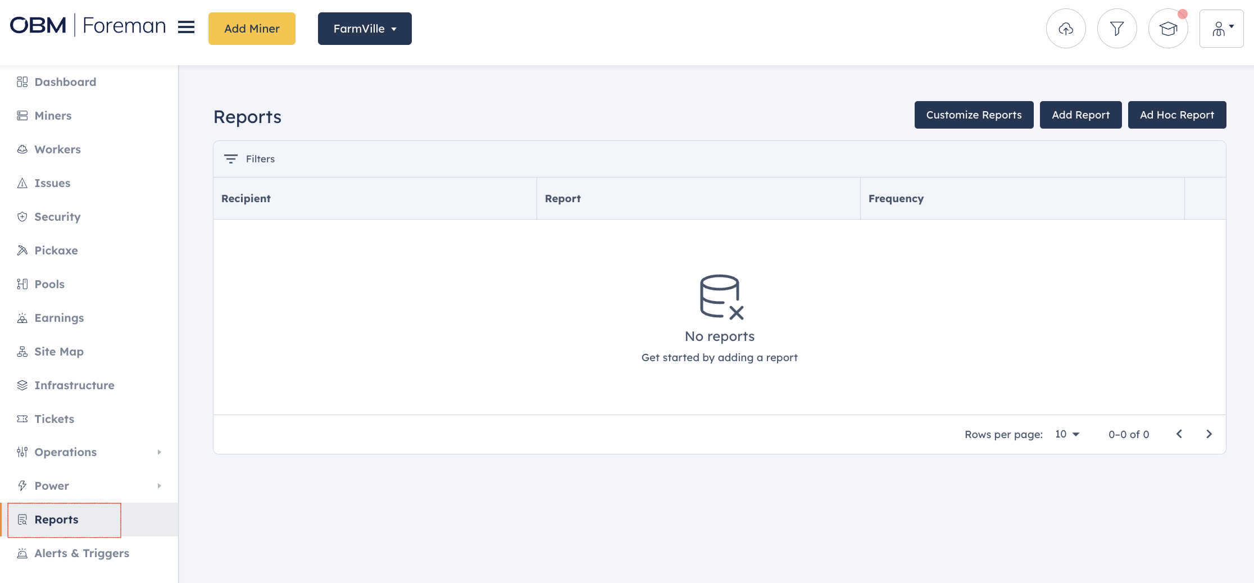Image resolution: width=1254 pixels, height=583 pixels.
Task: Click the Filters lines icon
Action: tap(231, 159)
